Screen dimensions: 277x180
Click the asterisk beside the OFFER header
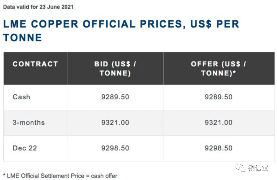click(x=234, y=72)
